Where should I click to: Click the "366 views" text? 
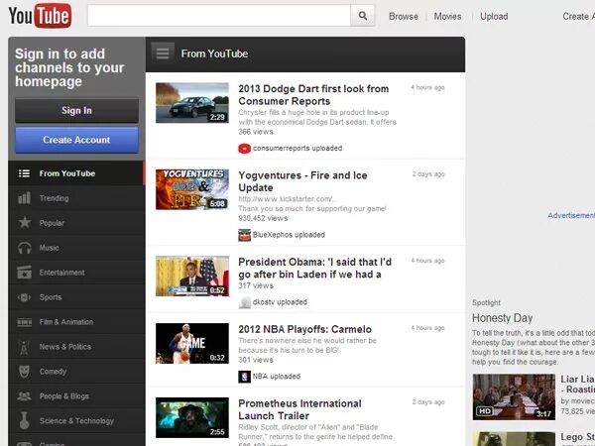pyautogui.click(x=256, y=132)
